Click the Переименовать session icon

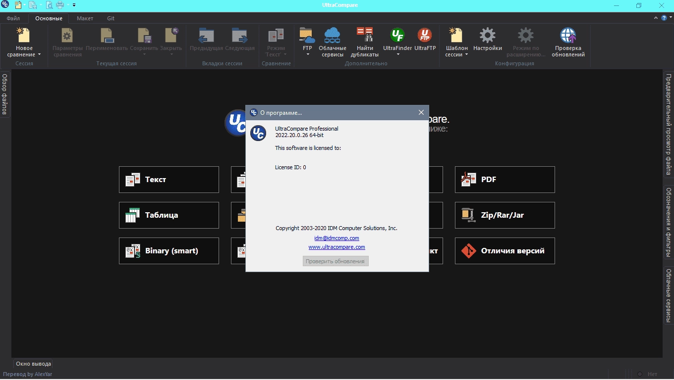tap(107, 35)
